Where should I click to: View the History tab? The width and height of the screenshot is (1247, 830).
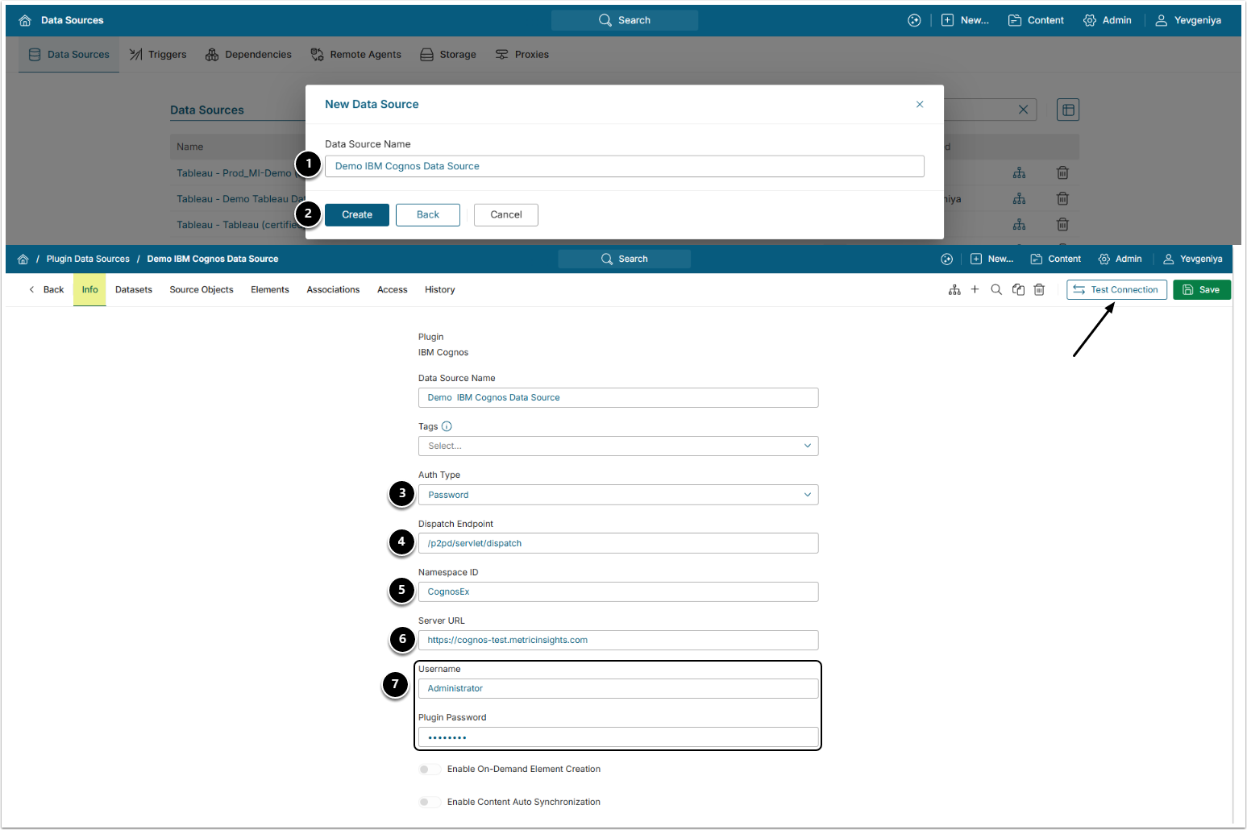(440, 290)
